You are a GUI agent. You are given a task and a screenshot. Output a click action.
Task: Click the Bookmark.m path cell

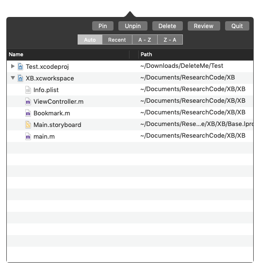[193, 112]
